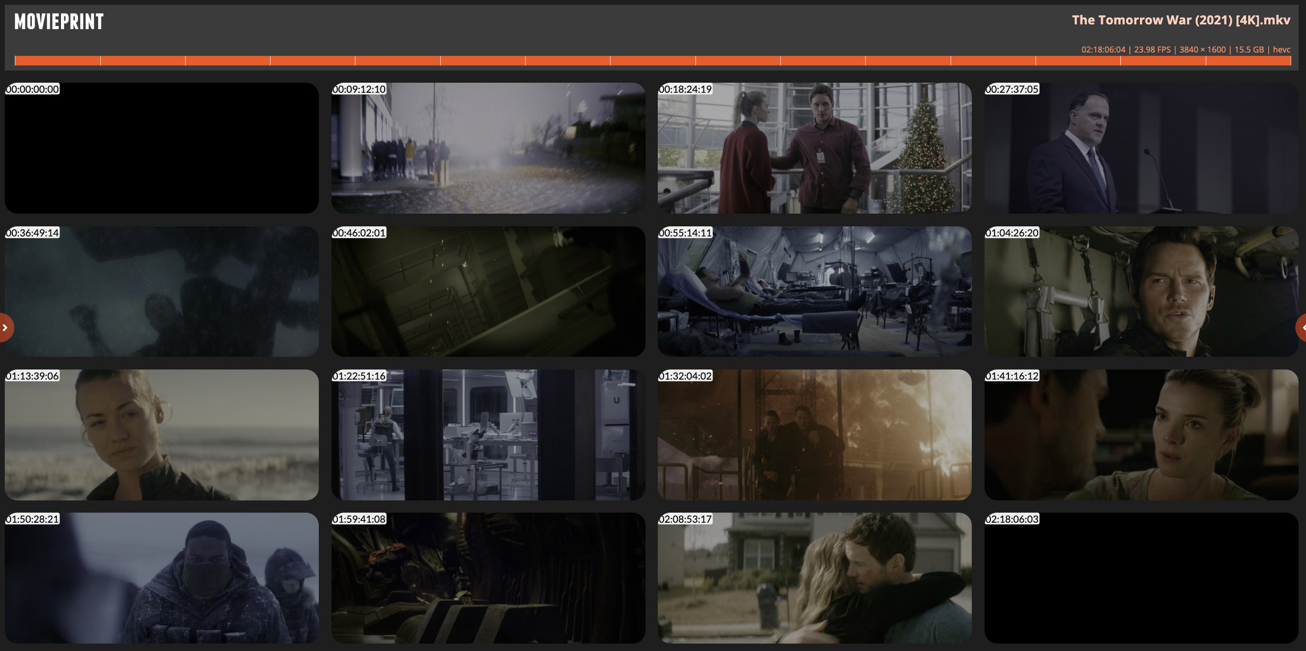This screenshot has width=1306, height=651.
Task: Select the medical tent thumbnail at 00:55:14:11
Action: 814,292
